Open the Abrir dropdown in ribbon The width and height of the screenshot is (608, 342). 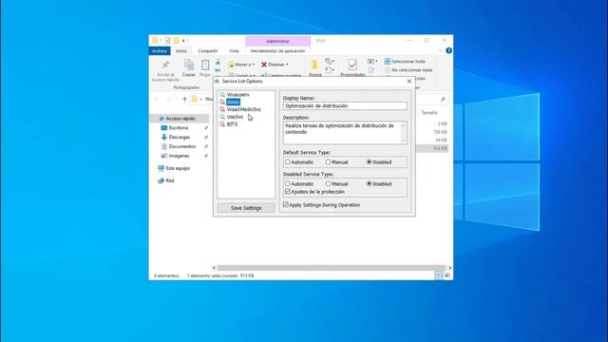[372, 61]
